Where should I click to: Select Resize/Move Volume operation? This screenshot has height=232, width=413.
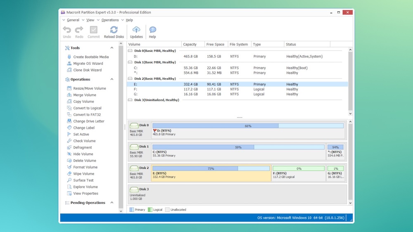click(90, 88)
